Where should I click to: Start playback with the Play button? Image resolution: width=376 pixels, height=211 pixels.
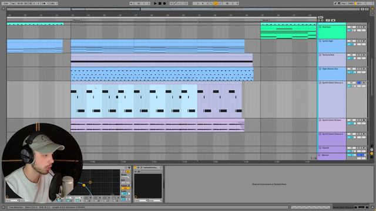point(155,4)
